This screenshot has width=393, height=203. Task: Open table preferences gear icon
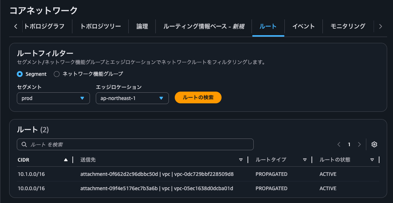374,144
